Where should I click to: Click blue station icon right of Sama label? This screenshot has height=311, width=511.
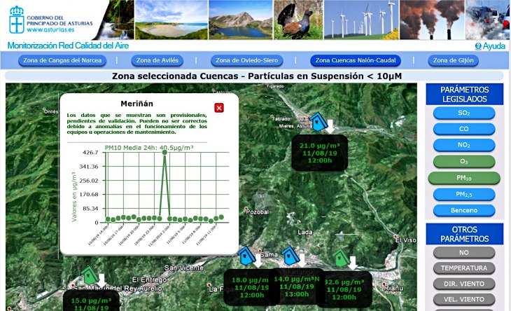point(290,256)
